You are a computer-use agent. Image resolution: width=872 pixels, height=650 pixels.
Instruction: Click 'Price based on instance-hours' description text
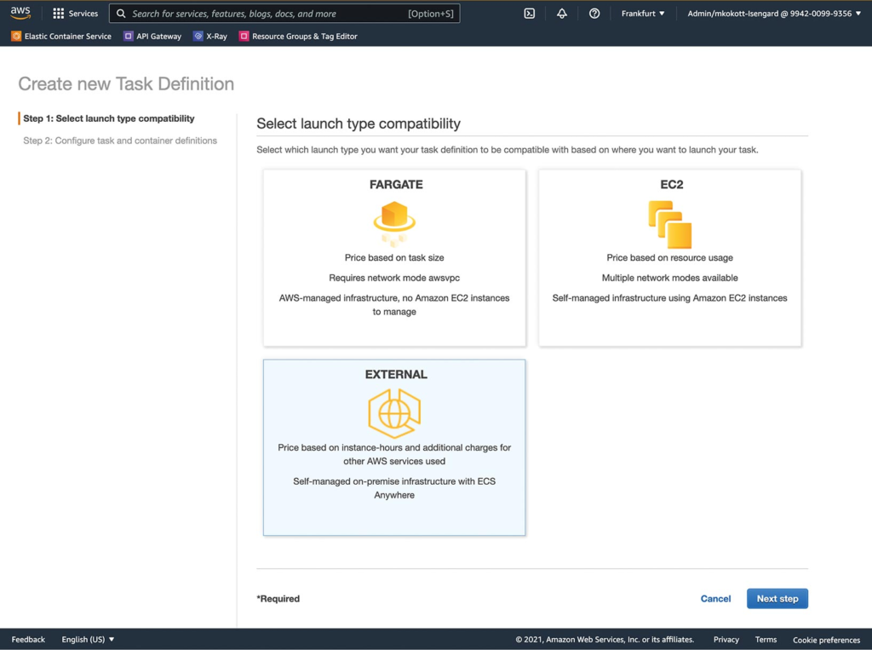[394, 454]
